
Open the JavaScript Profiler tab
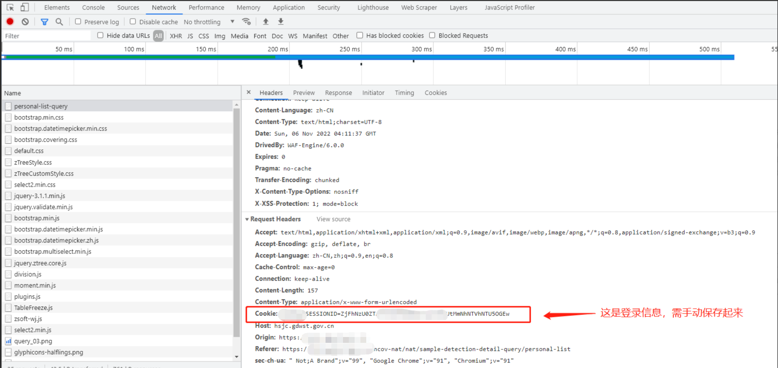[x=510, y=7]
